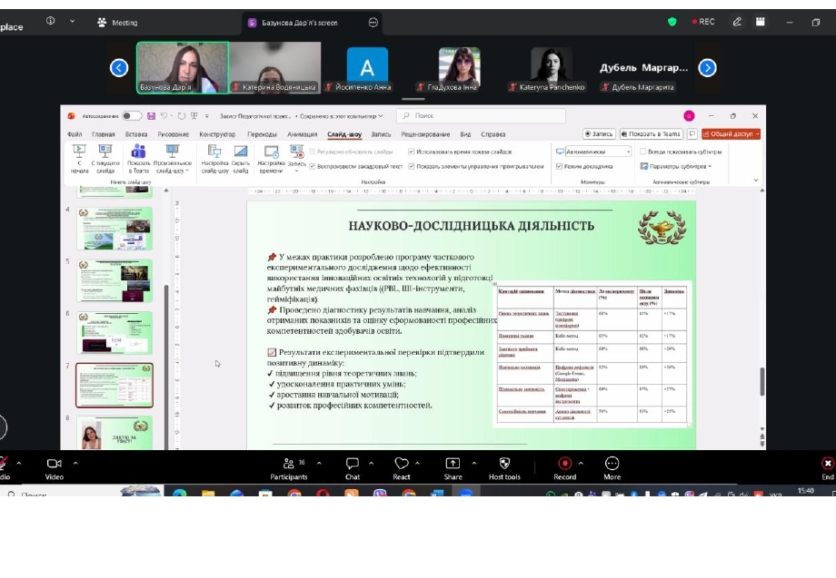Open Zoom Host tools
This screenshot has height=578, width=836.
[504, 468]
